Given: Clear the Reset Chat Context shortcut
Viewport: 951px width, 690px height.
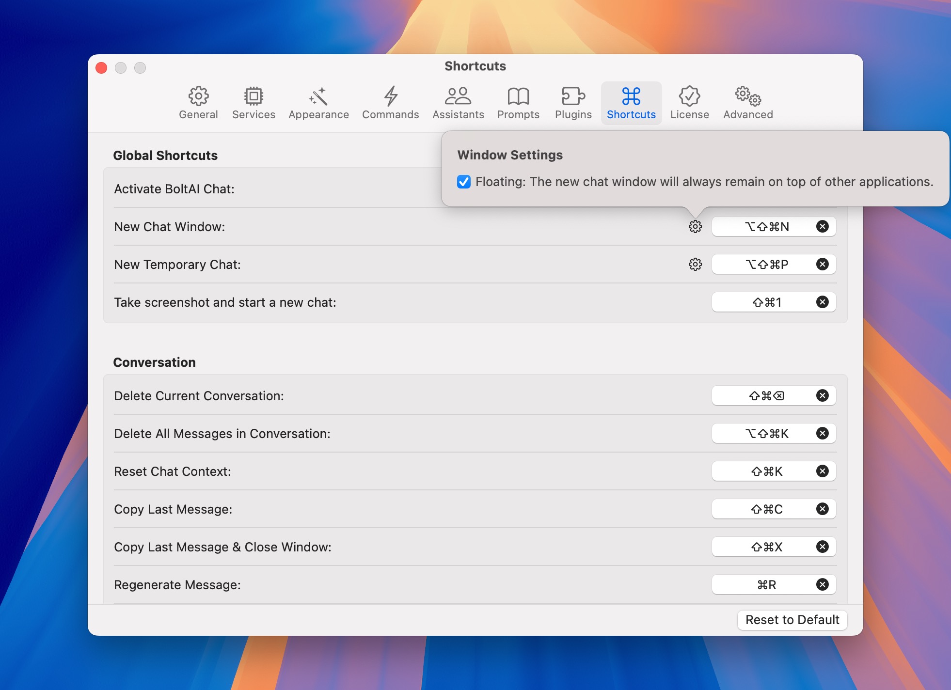Looking at the screenshot, I should coord(822,471).
